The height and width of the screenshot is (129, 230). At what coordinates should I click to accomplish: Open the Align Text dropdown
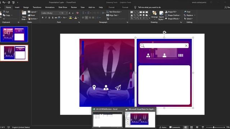click(x=112, y=15)
